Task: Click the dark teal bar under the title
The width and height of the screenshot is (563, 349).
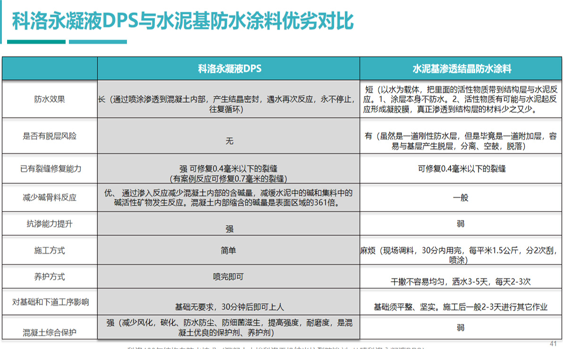Action: (x=36, y=42)
